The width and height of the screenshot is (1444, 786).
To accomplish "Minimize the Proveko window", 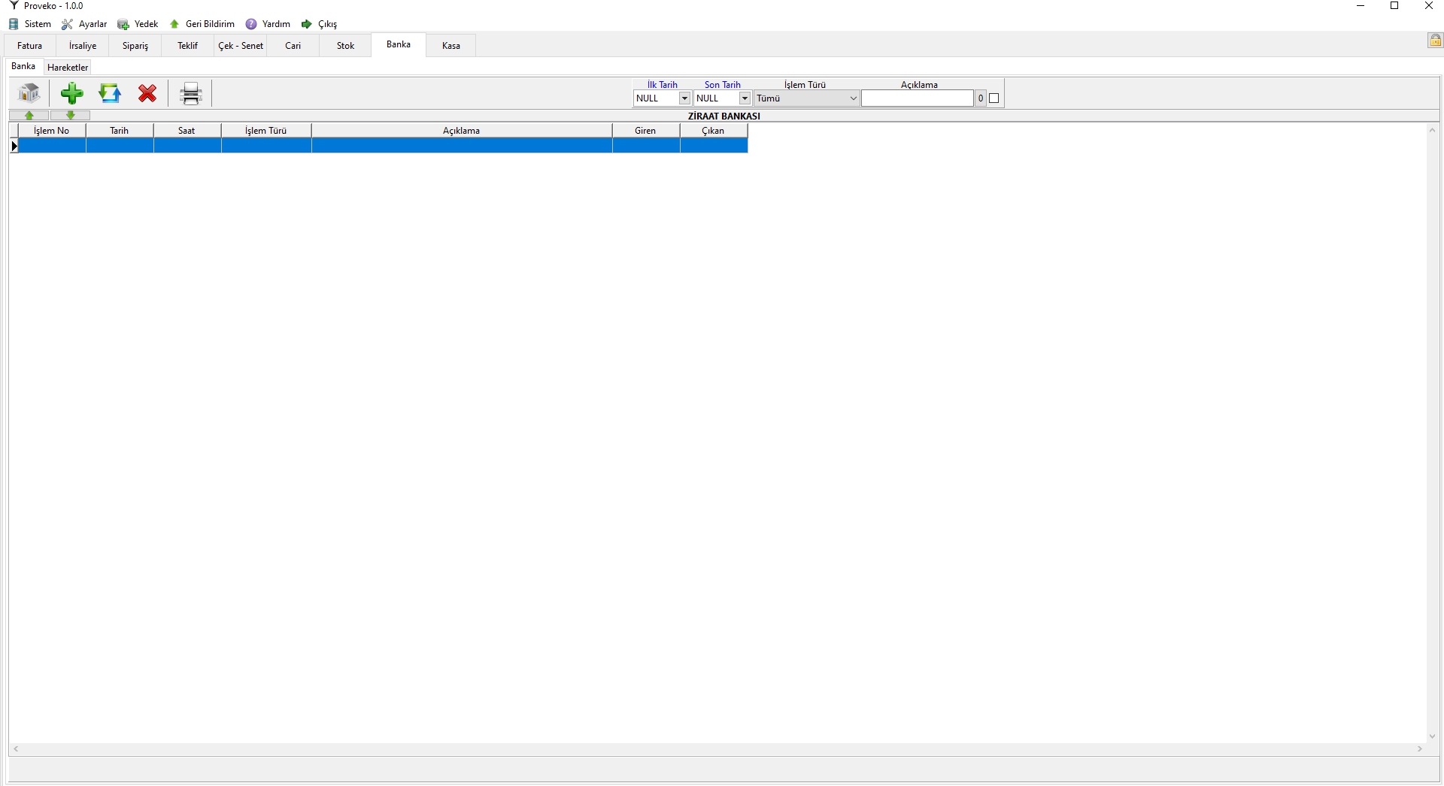I will 1361,6.
